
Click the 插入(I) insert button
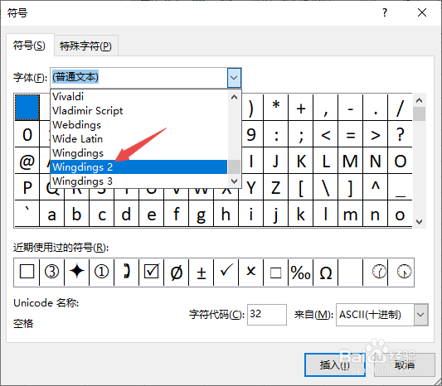pos(334,365)
